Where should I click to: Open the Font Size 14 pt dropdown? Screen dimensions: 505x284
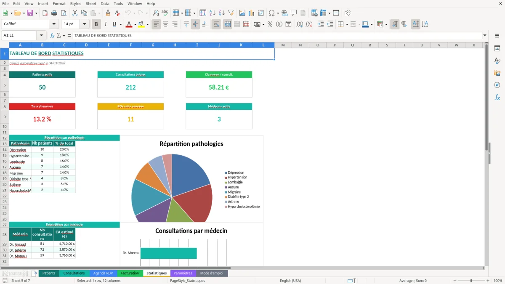[84, 24]
